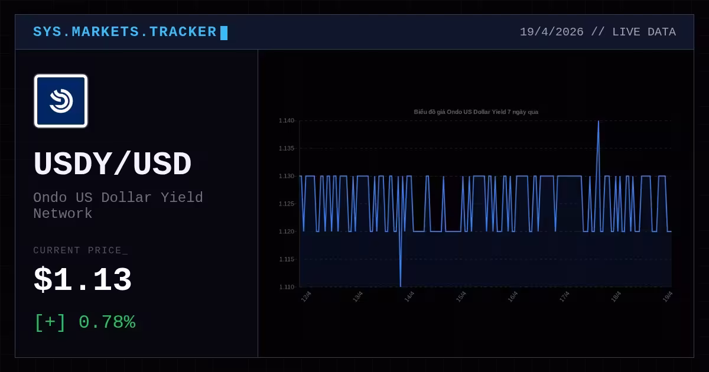This screenshot has width=709, height=372.
Task: Click the 14/4 date axis label
Action: pos(409,296)
